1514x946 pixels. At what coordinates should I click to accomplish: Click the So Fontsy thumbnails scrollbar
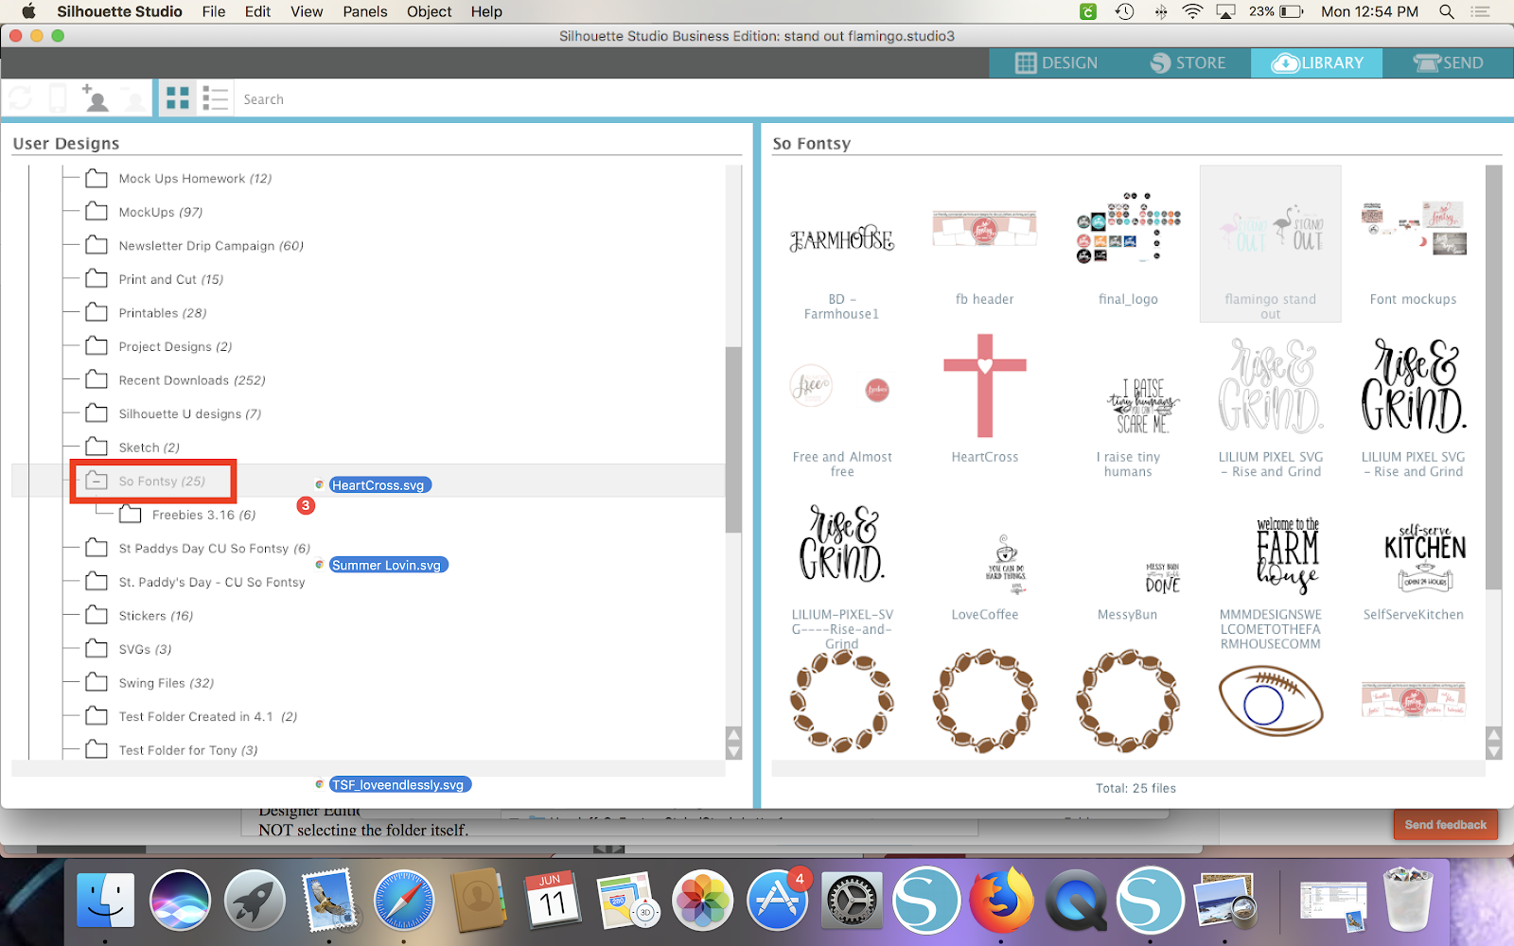click(1494, 377)
